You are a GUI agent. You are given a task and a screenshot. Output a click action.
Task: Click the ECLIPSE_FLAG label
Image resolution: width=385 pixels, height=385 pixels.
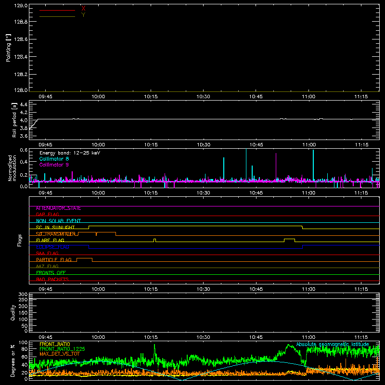[x=52, y=247]
